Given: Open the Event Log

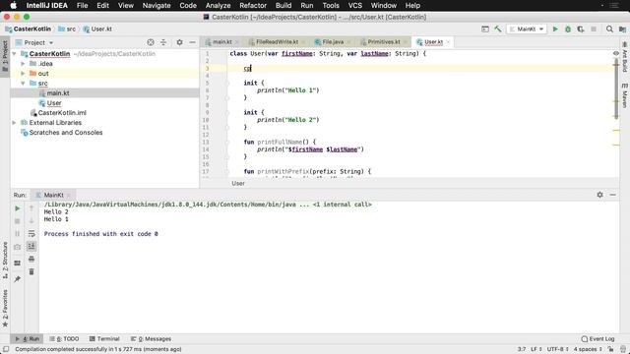Looking at the screenshot, I should (x=598, y=338).
